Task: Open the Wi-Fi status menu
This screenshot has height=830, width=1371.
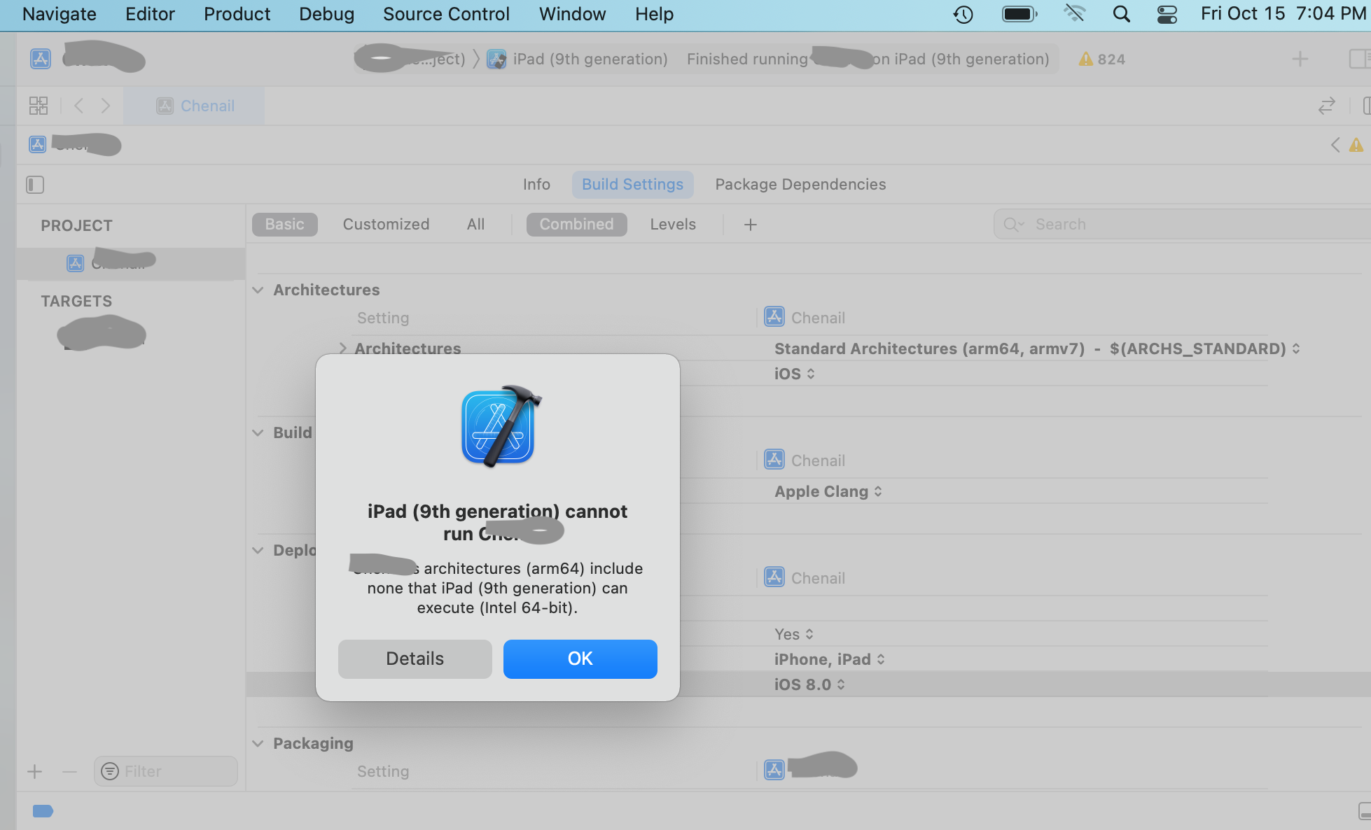Action: tap(1074, 14)
